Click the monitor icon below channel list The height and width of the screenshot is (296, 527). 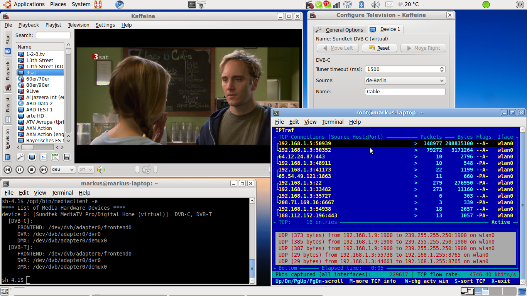32,157
